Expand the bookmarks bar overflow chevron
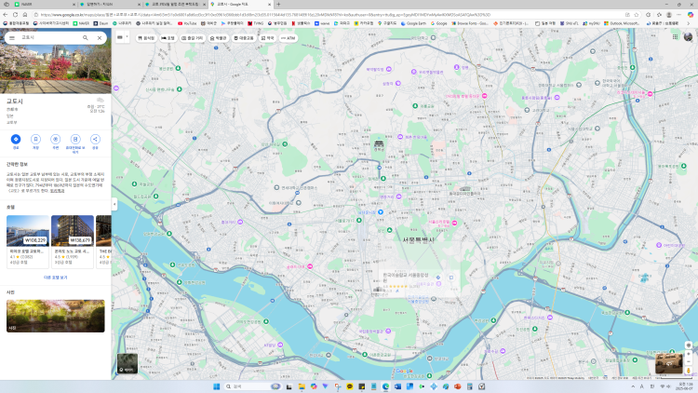 click(x=688, y=23)
